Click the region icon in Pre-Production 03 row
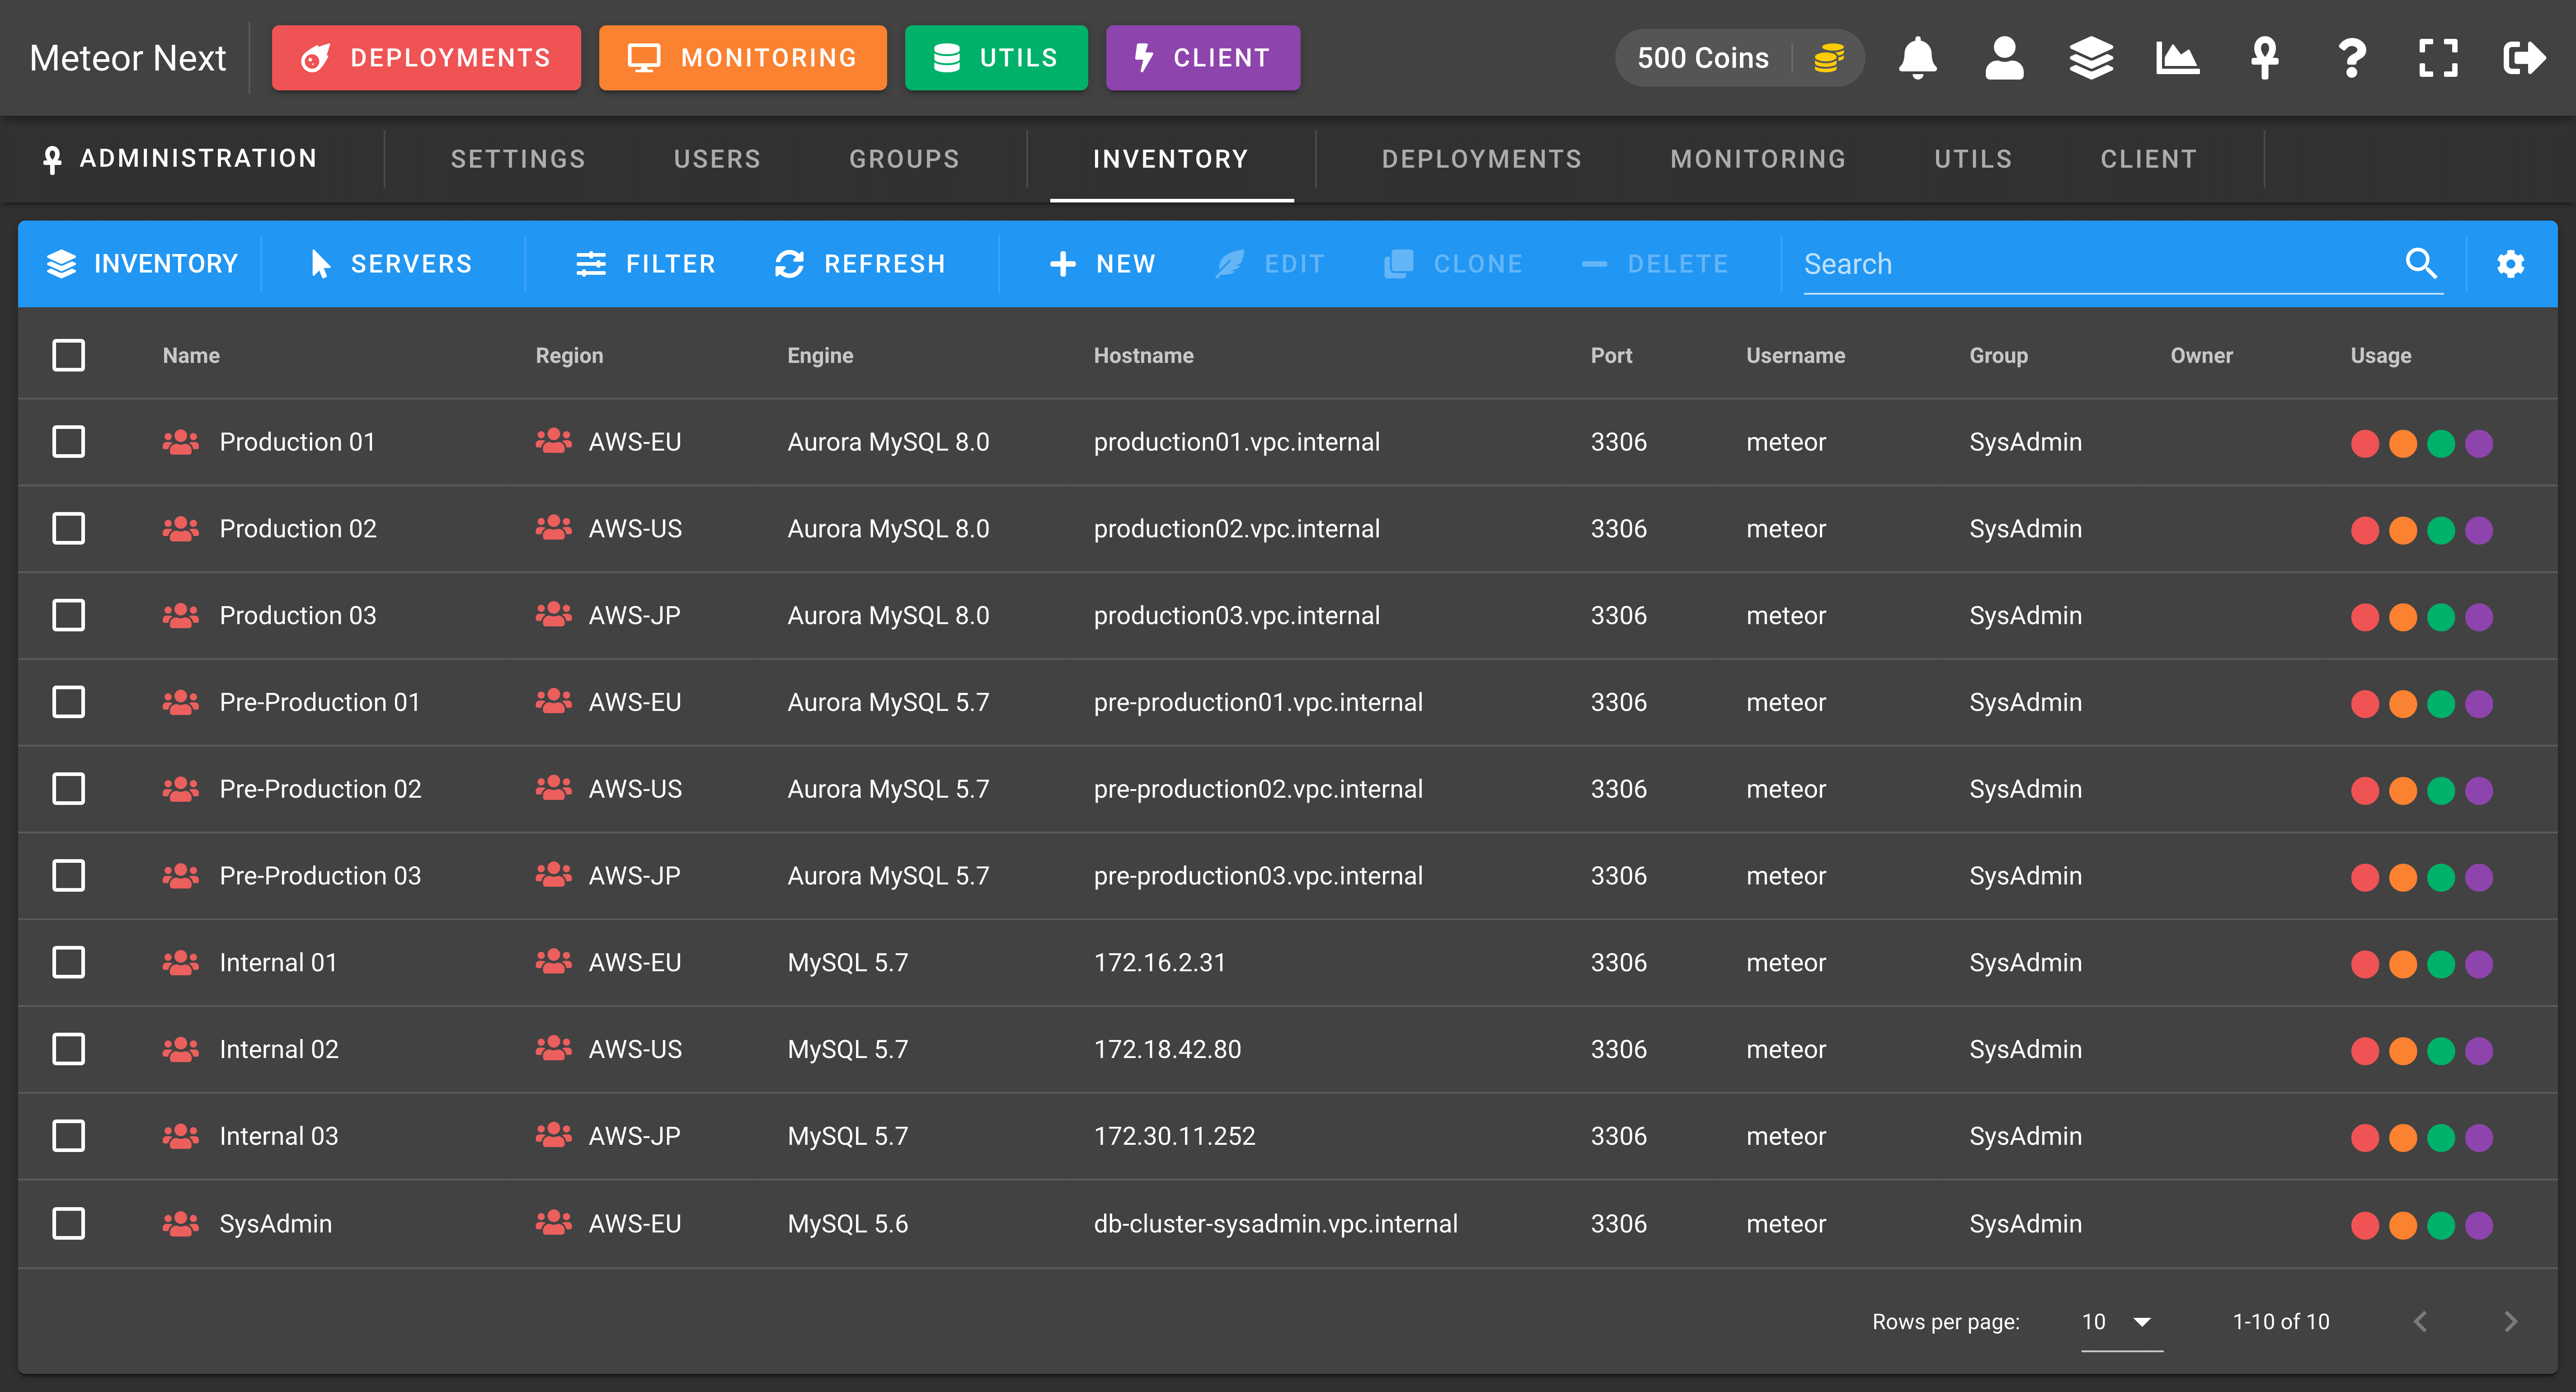The image size is (2576, 1392). tap(553, 875)
